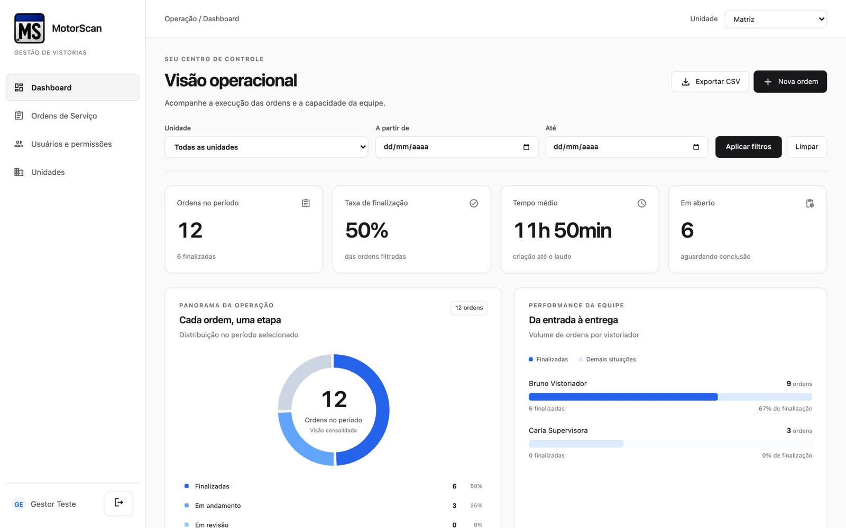The width and height of the screenshot is (846, 528).
Task: Apply filters with Aplicar filtros
Action: pyautogui.click(x=748, y=147)
